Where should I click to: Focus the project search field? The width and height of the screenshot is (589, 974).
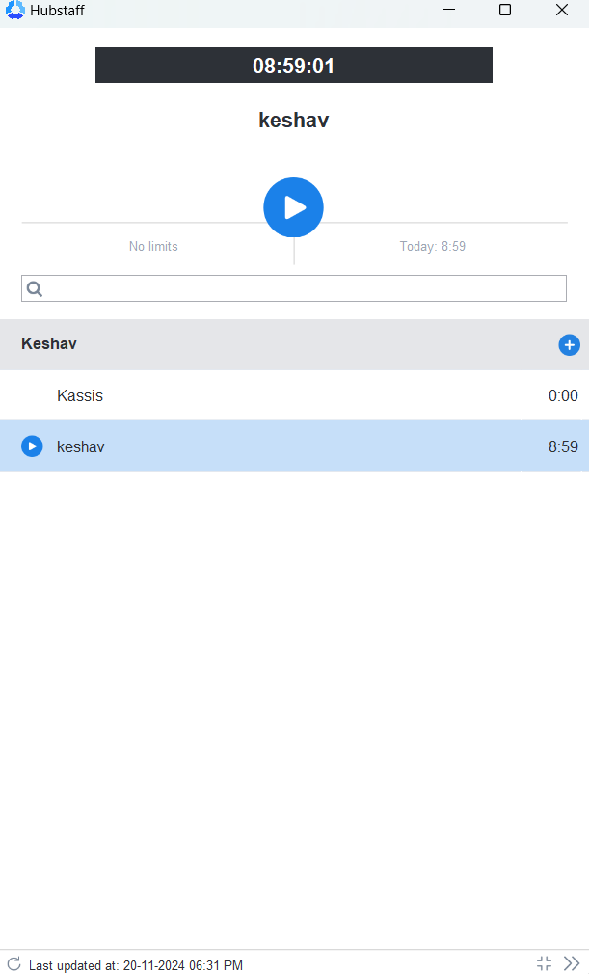coord(294,288)
